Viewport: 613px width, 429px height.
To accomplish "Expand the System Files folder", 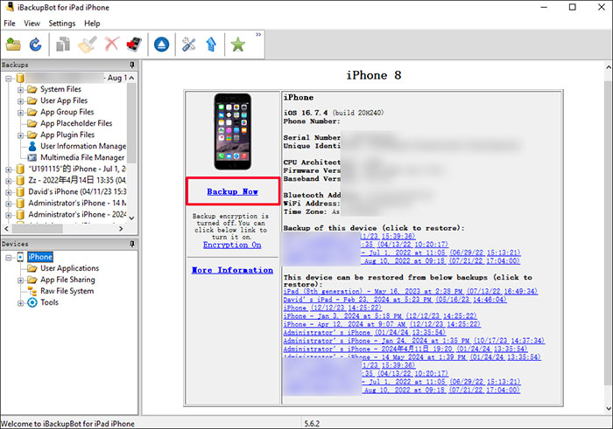I will (x=20, y=90).
